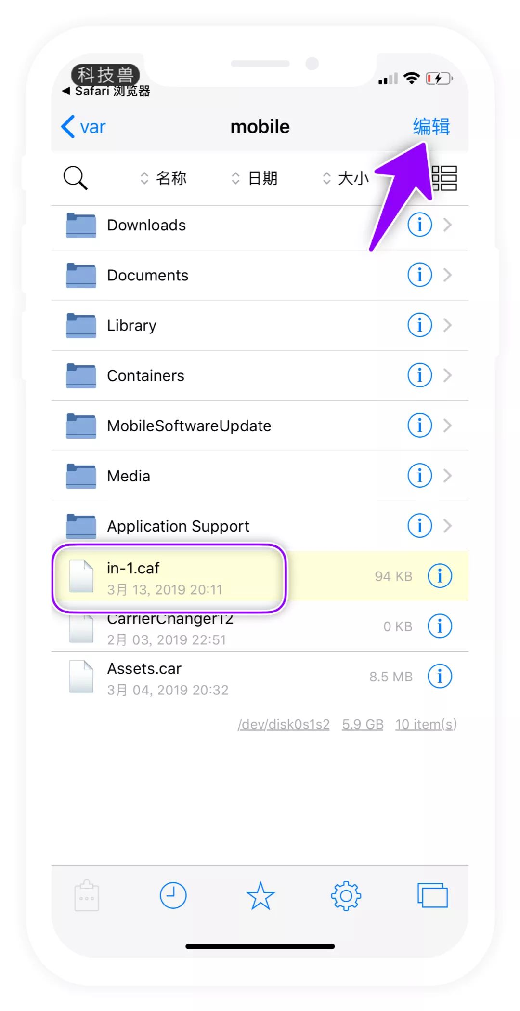Return to Safari 浏览器 app
520x1011 pixels.
(x=106, y=91)
